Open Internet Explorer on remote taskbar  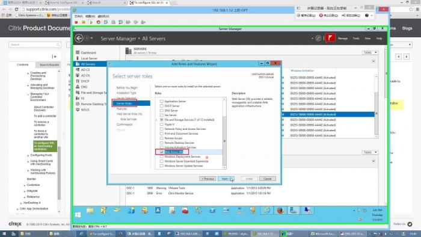266,211
